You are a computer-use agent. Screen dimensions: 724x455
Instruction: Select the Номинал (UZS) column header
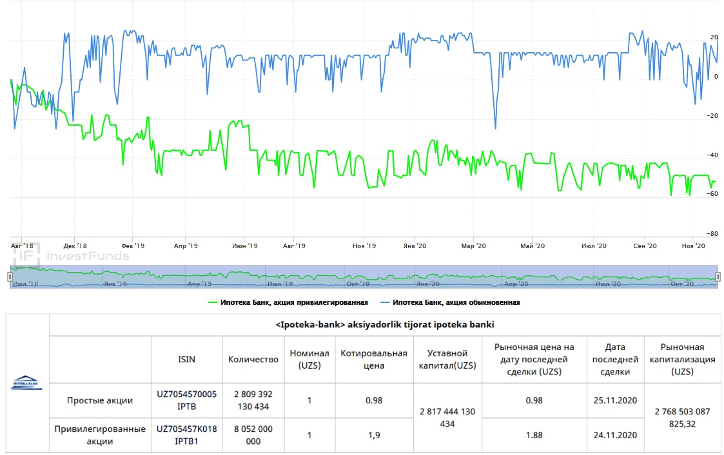point(309,360)
